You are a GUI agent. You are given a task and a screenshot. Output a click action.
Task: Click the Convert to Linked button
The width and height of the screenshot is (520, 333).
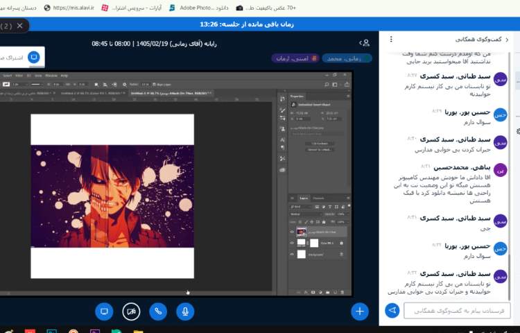[320, 150]
